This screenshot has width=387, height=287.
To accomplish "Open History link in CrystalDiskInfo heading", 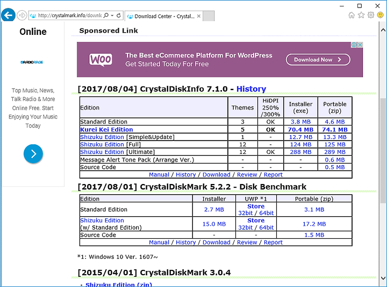I will 251,89.
